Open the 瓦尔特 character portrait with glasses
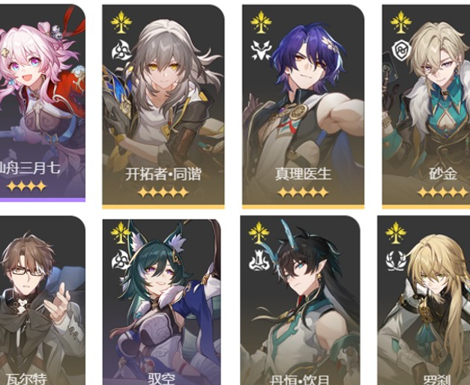 tap(43, 300)
